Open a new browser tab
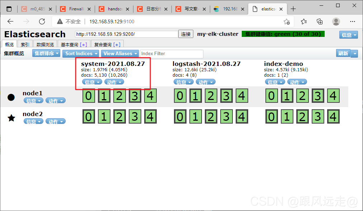Viewport: 363px width, 211px height. pyautogui.click(x=293, y=9)
